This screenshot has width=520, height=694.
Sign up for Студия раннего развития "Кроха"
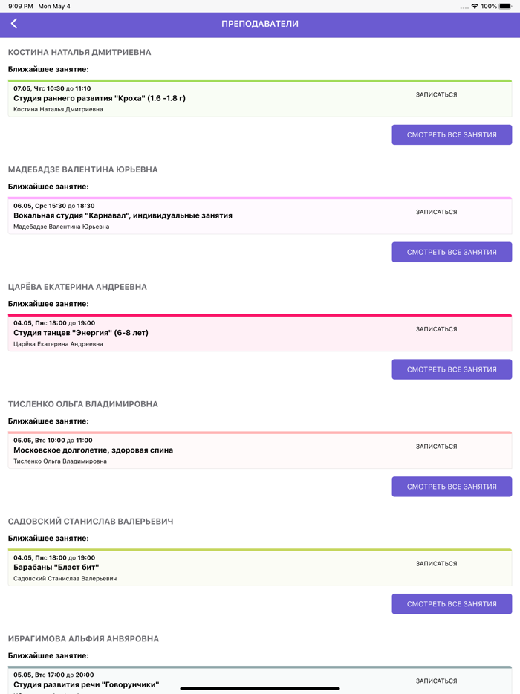point(436,95)
